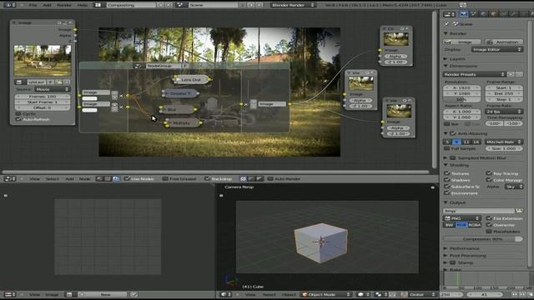The height and width of the screenshot is (300, 534).
Task: Select the Scene properties tab icon
Action: [473, 14]
